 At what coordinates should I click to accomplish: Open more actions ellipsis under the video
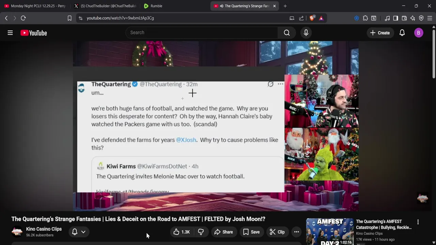pos(297,232)
